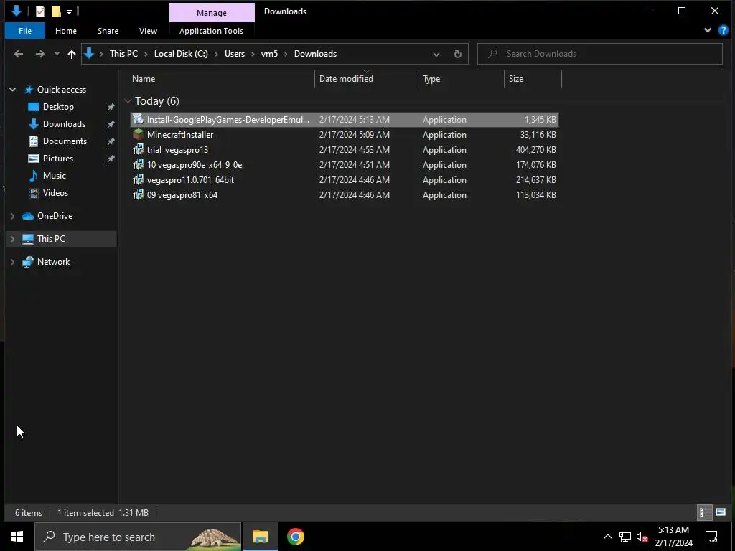Refresh the Downloads folder
Viewport: 735px width, 551px height.
[457, 54]
